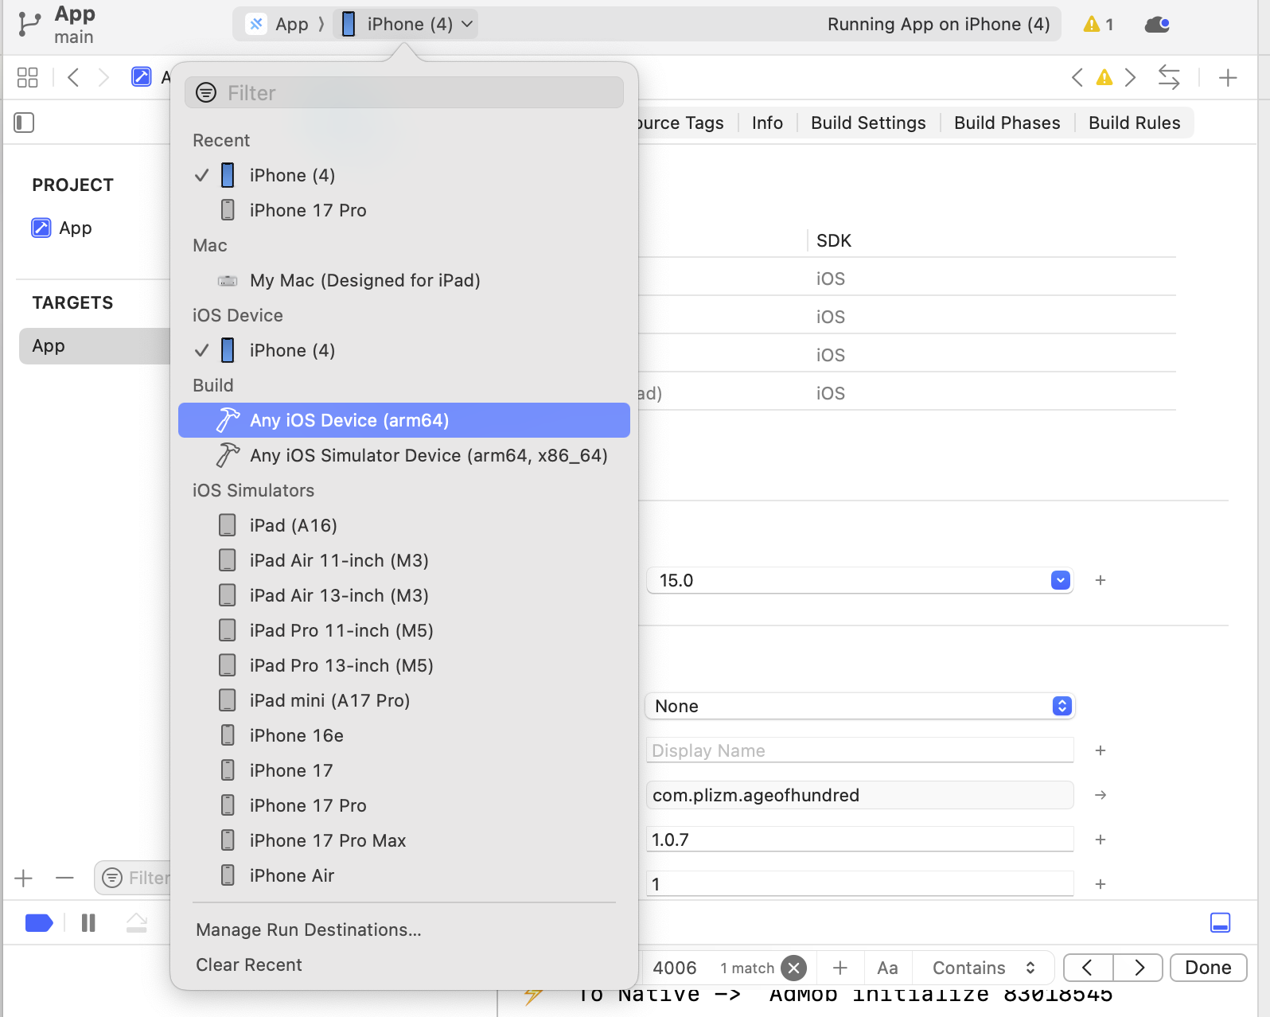Open the iPhone (4) destination selector
Viewport: 1270px width, 1017px height.
(x=406, y=24)
